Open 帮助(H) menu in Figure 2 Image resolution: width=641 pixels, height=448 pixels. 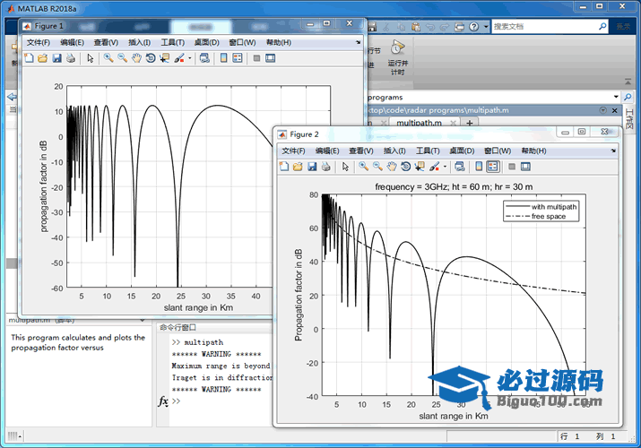tap(533, 151)
